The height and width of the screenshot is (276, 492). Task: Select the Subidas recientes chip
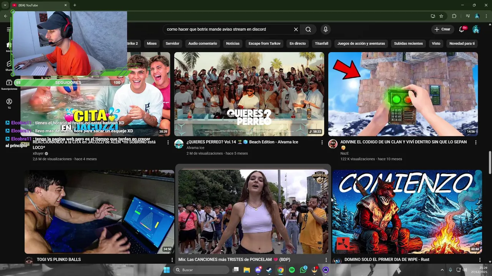coord(408,43)
